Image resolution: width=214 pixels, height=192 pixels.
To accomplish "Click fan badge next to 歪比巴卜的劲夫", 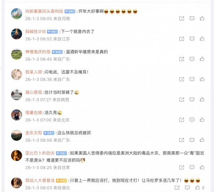I will (x=62, y=153).
